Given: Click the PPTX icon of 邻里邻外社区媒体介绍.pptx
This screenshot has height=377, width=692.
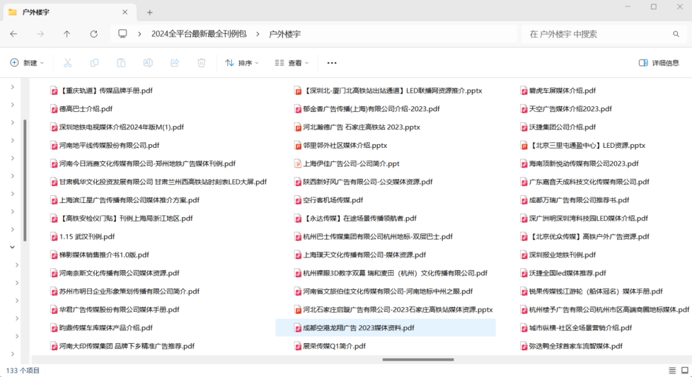Looking at the screenshot, I should [x=298, y=145].
